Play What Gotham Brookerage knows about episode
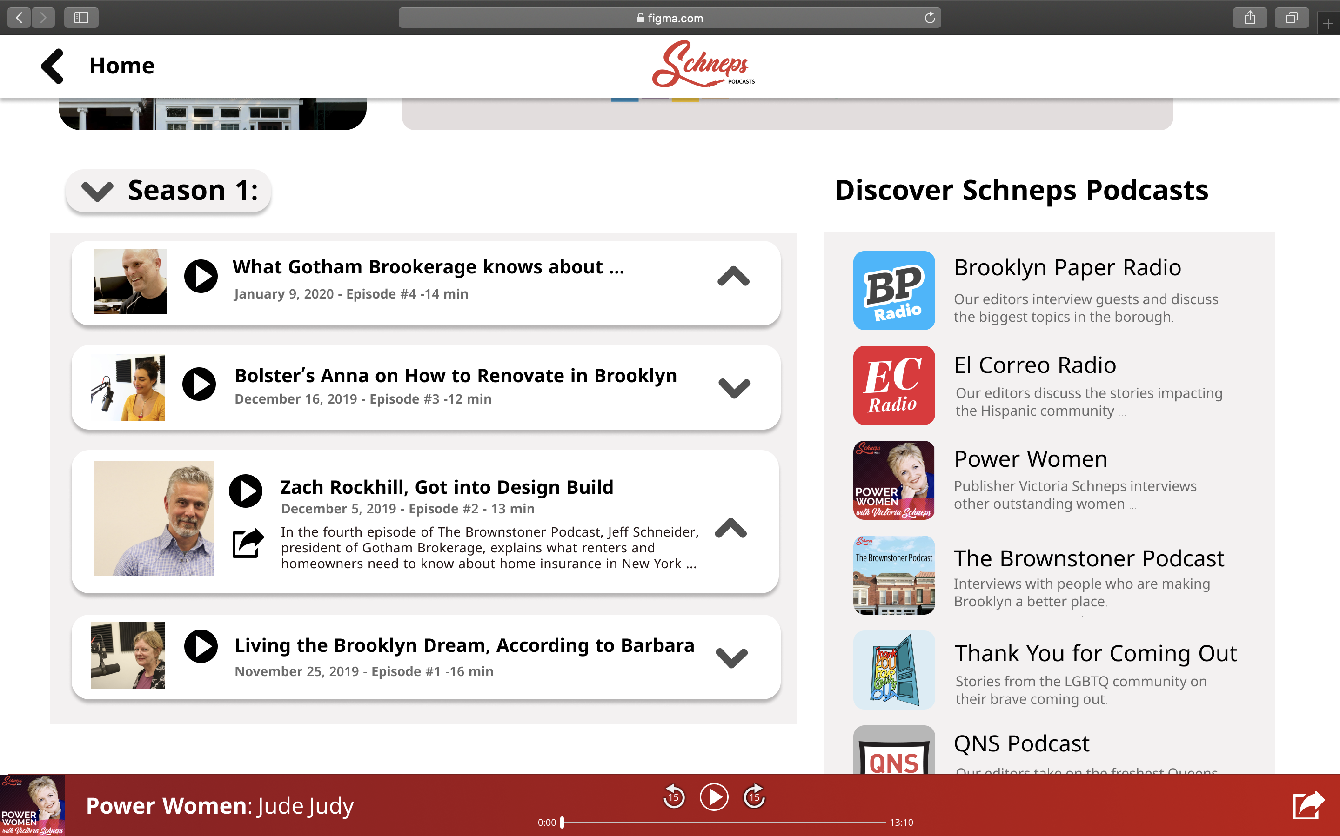This screenshot has height=836, width=1340. click(201, 276)
